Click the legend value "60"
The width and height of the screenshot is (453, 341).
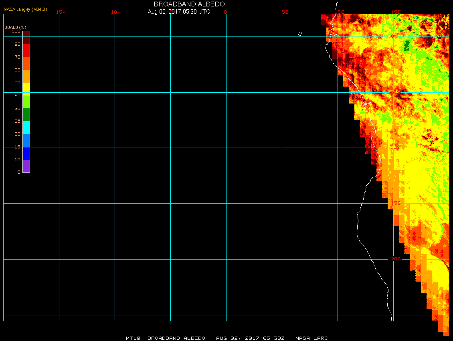(x=18, y=70)
